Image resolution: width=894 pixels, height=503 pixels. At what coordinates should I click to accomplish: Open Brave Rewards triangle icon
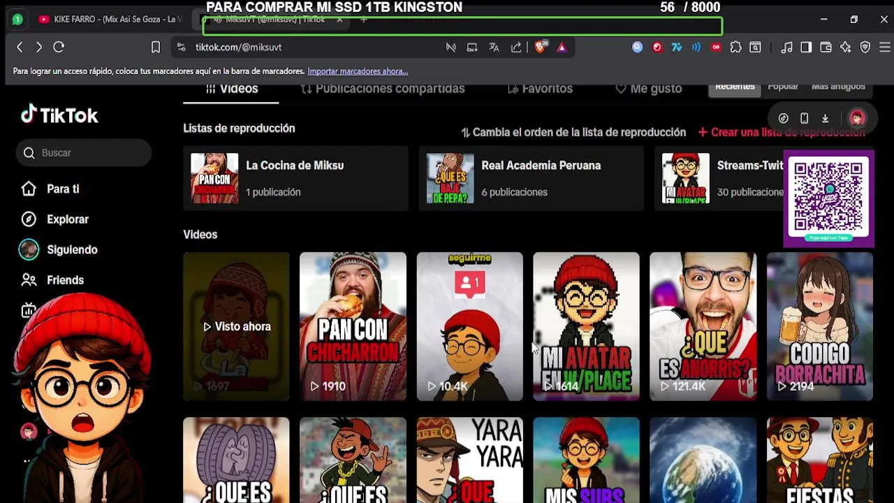(562, 47)
